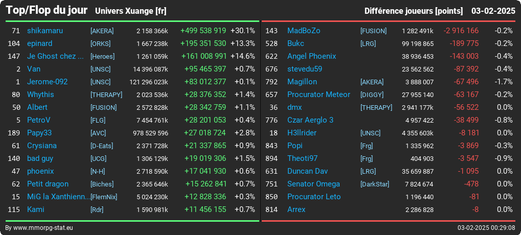Viewport: 521px width, 235px height.
Task: Open player shikamaru's profile link
Action: (x=45, y=31)
